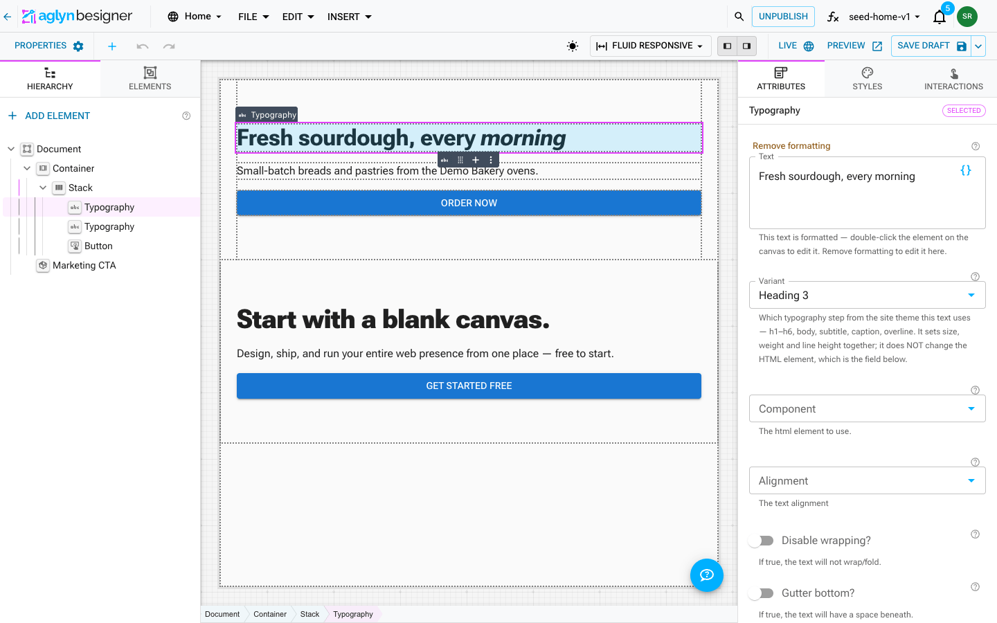Click the help icon beside Add Element
Screen dimensions: 997x623
click(186, 116)
